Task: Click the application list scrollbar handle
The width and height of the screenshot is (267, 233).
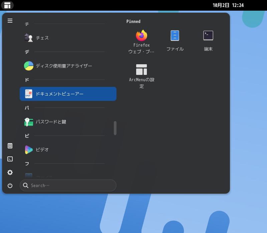Action: [x=115, y=128]
